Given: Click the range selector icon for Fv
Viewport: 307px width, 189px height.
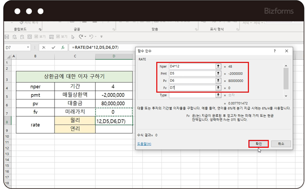Looking at the screenshot, I should pyautogui.click(x=218, y=88).
